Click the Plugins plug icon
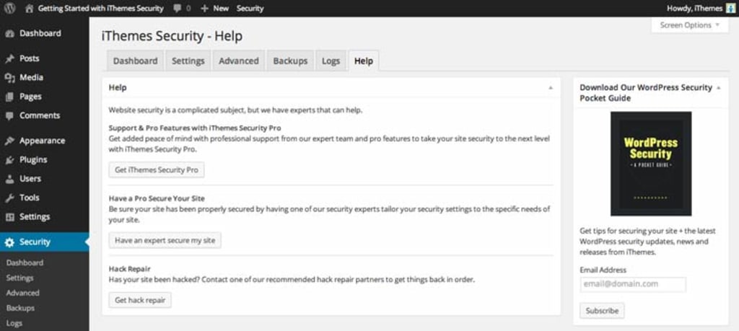739x331 pixels. 9,160
